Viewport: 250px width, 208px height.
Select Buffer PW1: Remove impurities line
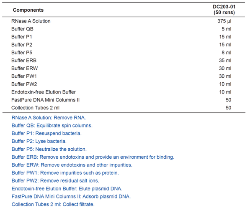[65, 173]
